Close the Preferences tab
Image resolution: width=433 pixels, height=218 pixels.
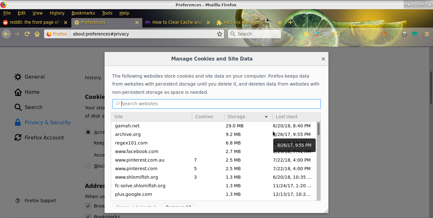tap(137, 22)
